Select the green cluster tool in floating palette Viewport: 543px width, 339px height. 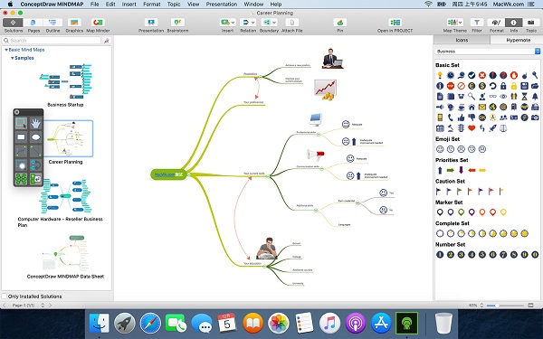click(x=21, y=178)
